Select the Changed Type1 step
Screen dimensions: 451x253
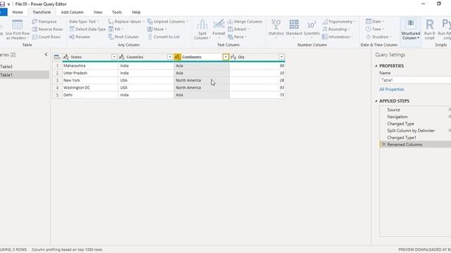(x=415, y=138)
